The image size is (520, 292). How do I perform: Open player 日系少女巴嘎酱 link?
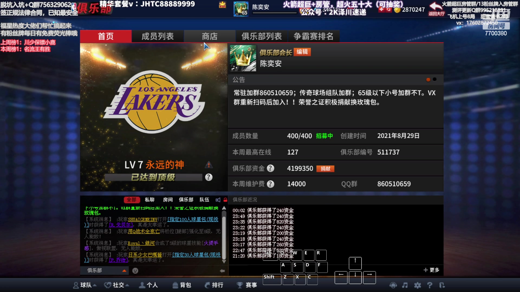145,255
